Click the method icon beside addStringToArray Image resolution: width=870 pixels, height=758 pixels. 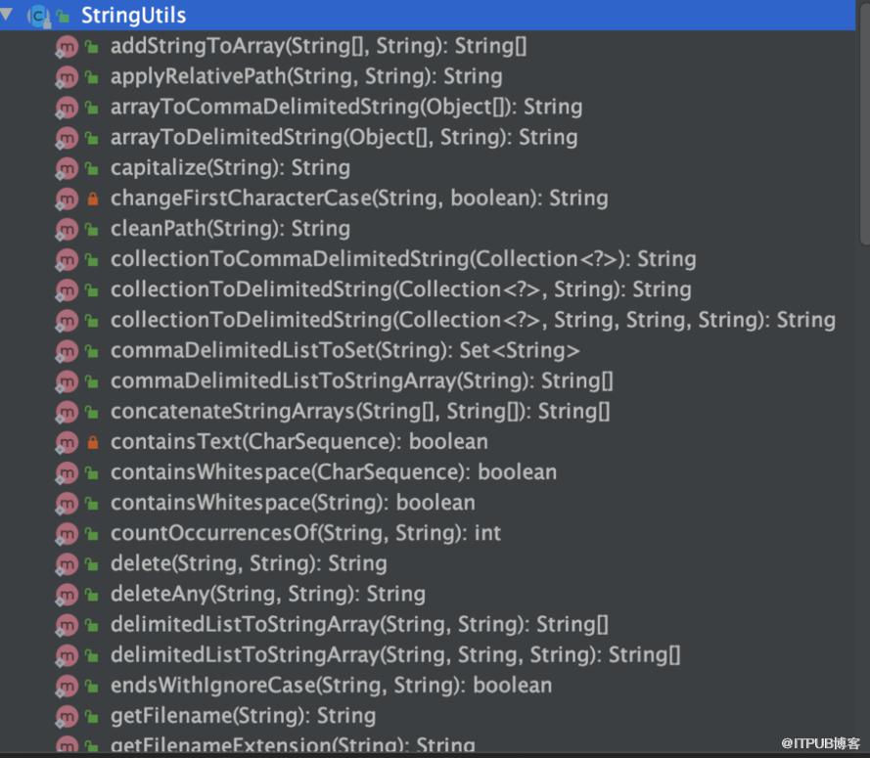click(67, 47)
